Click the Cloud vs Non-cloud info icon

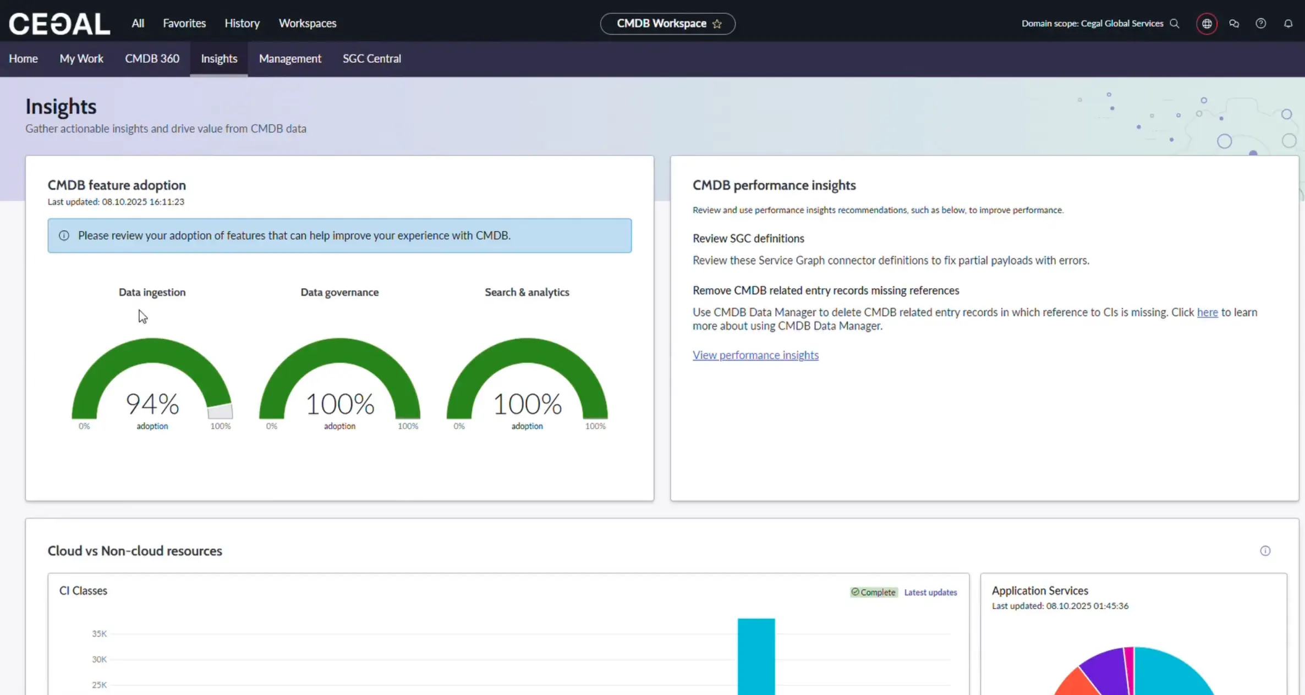point(1265,551)
